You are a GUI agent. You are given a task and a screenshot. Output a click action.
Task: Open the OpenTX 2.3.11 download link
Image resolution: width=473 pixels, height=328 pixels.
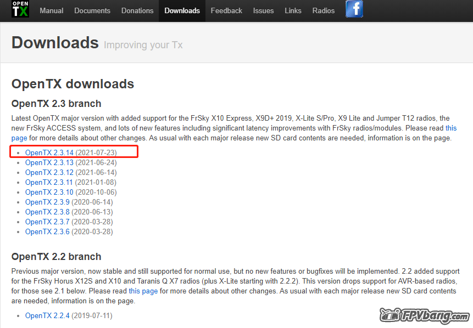[49, 183]
